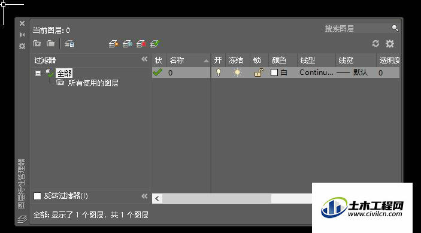The width and height of the screenshot is (421, 233).
Task: Change layer 0 lineweight 默认
Action: 352,72
